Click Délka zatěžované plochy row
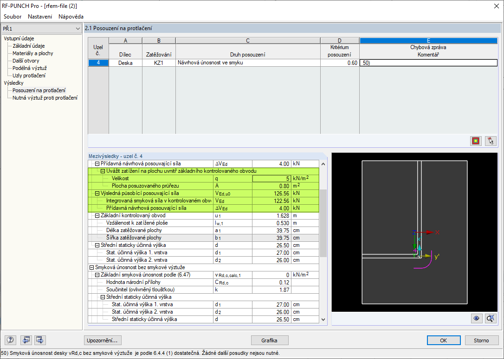Screen dimensions: 504x359 click(x=203, y=230)
